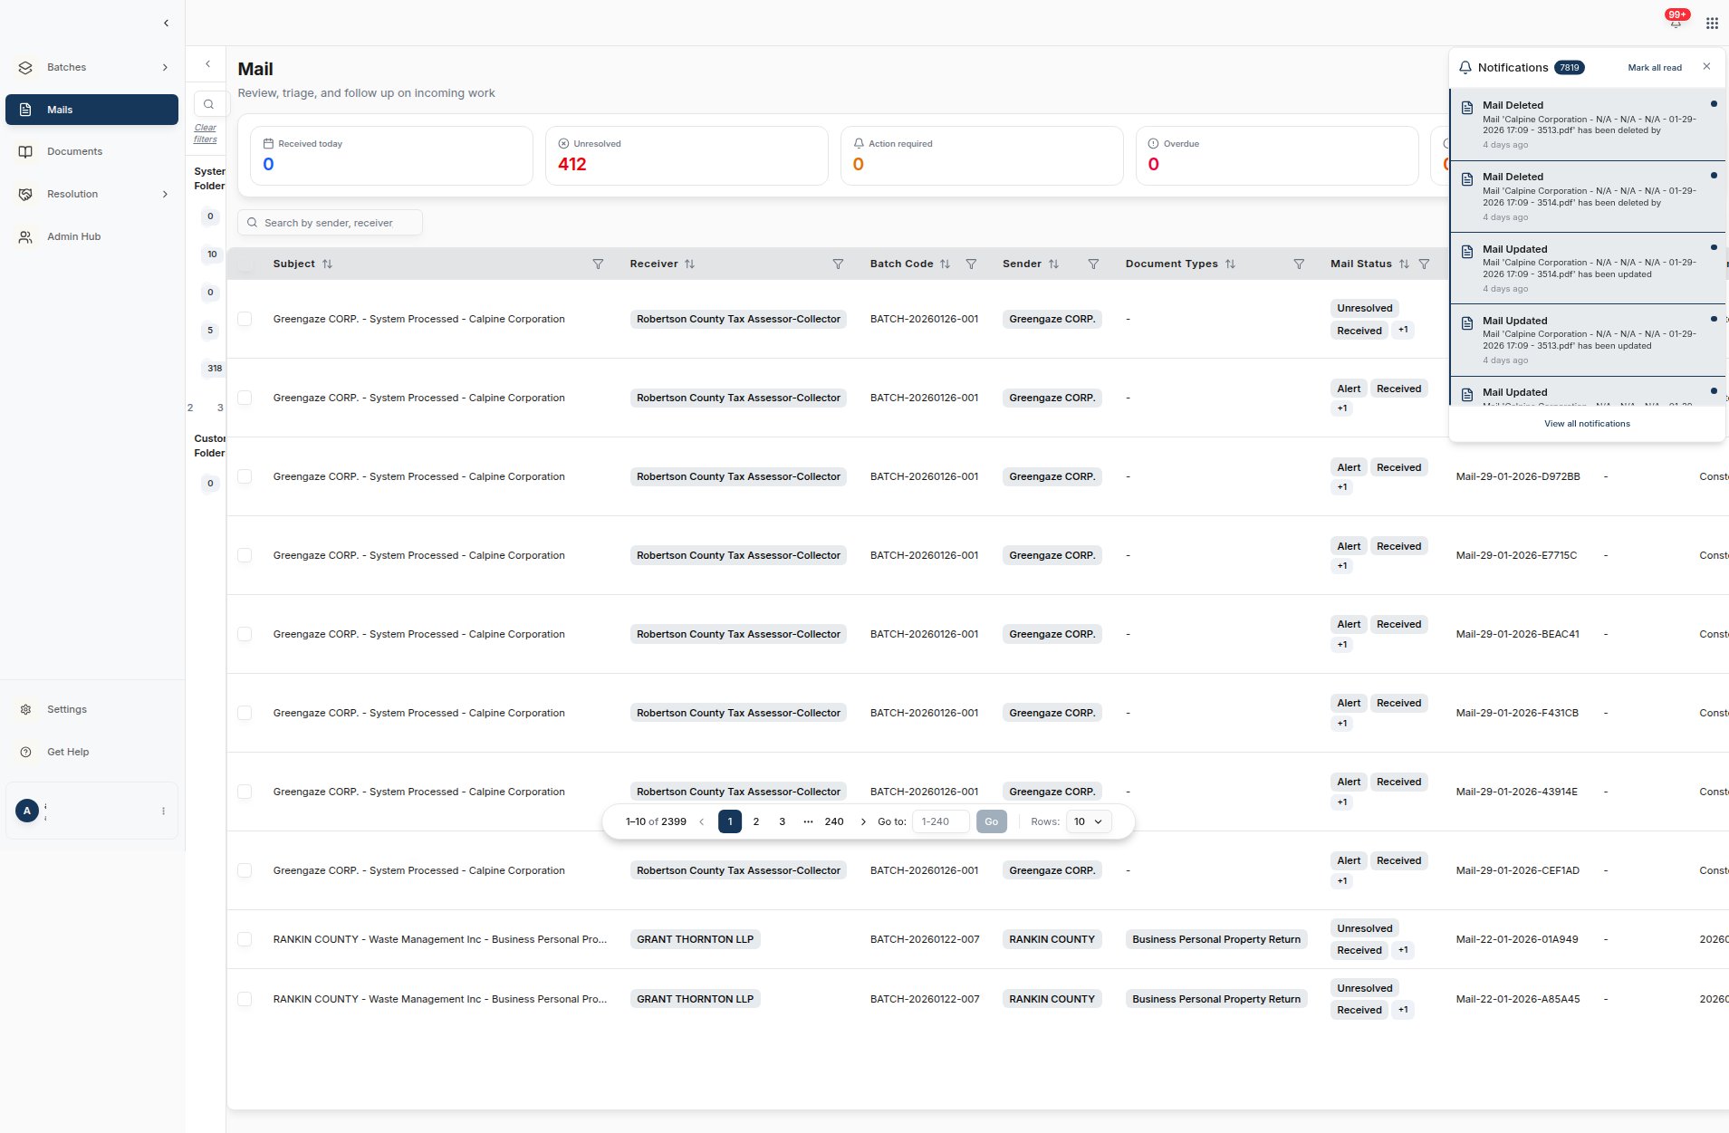The image size is (1729, 1133).
Task: Sort by Receiver column arrows
Action: (x=689, y=264)
